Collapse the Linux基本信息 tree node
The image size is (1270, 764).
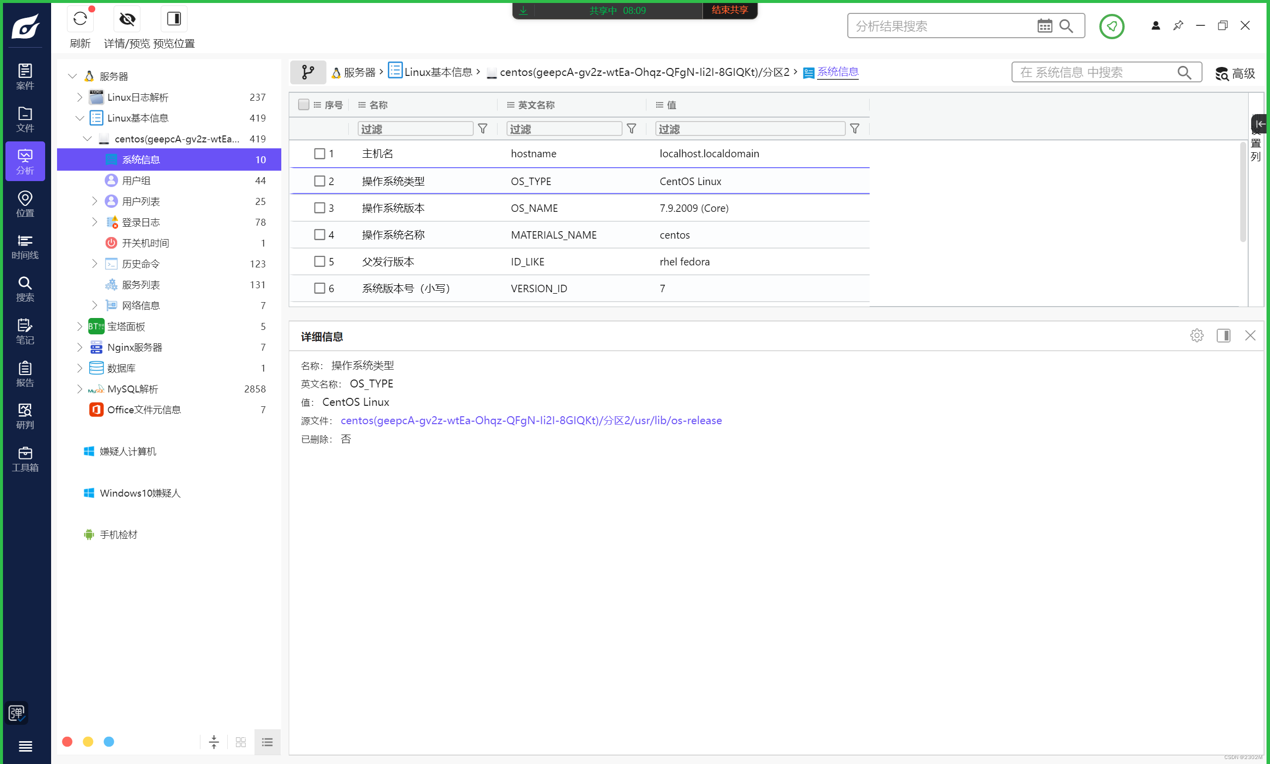coord(79,118)
